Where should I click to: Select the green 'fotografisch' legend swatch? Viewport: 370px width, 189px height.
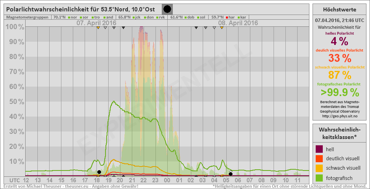pyautogui.click(x=320, y=178)
